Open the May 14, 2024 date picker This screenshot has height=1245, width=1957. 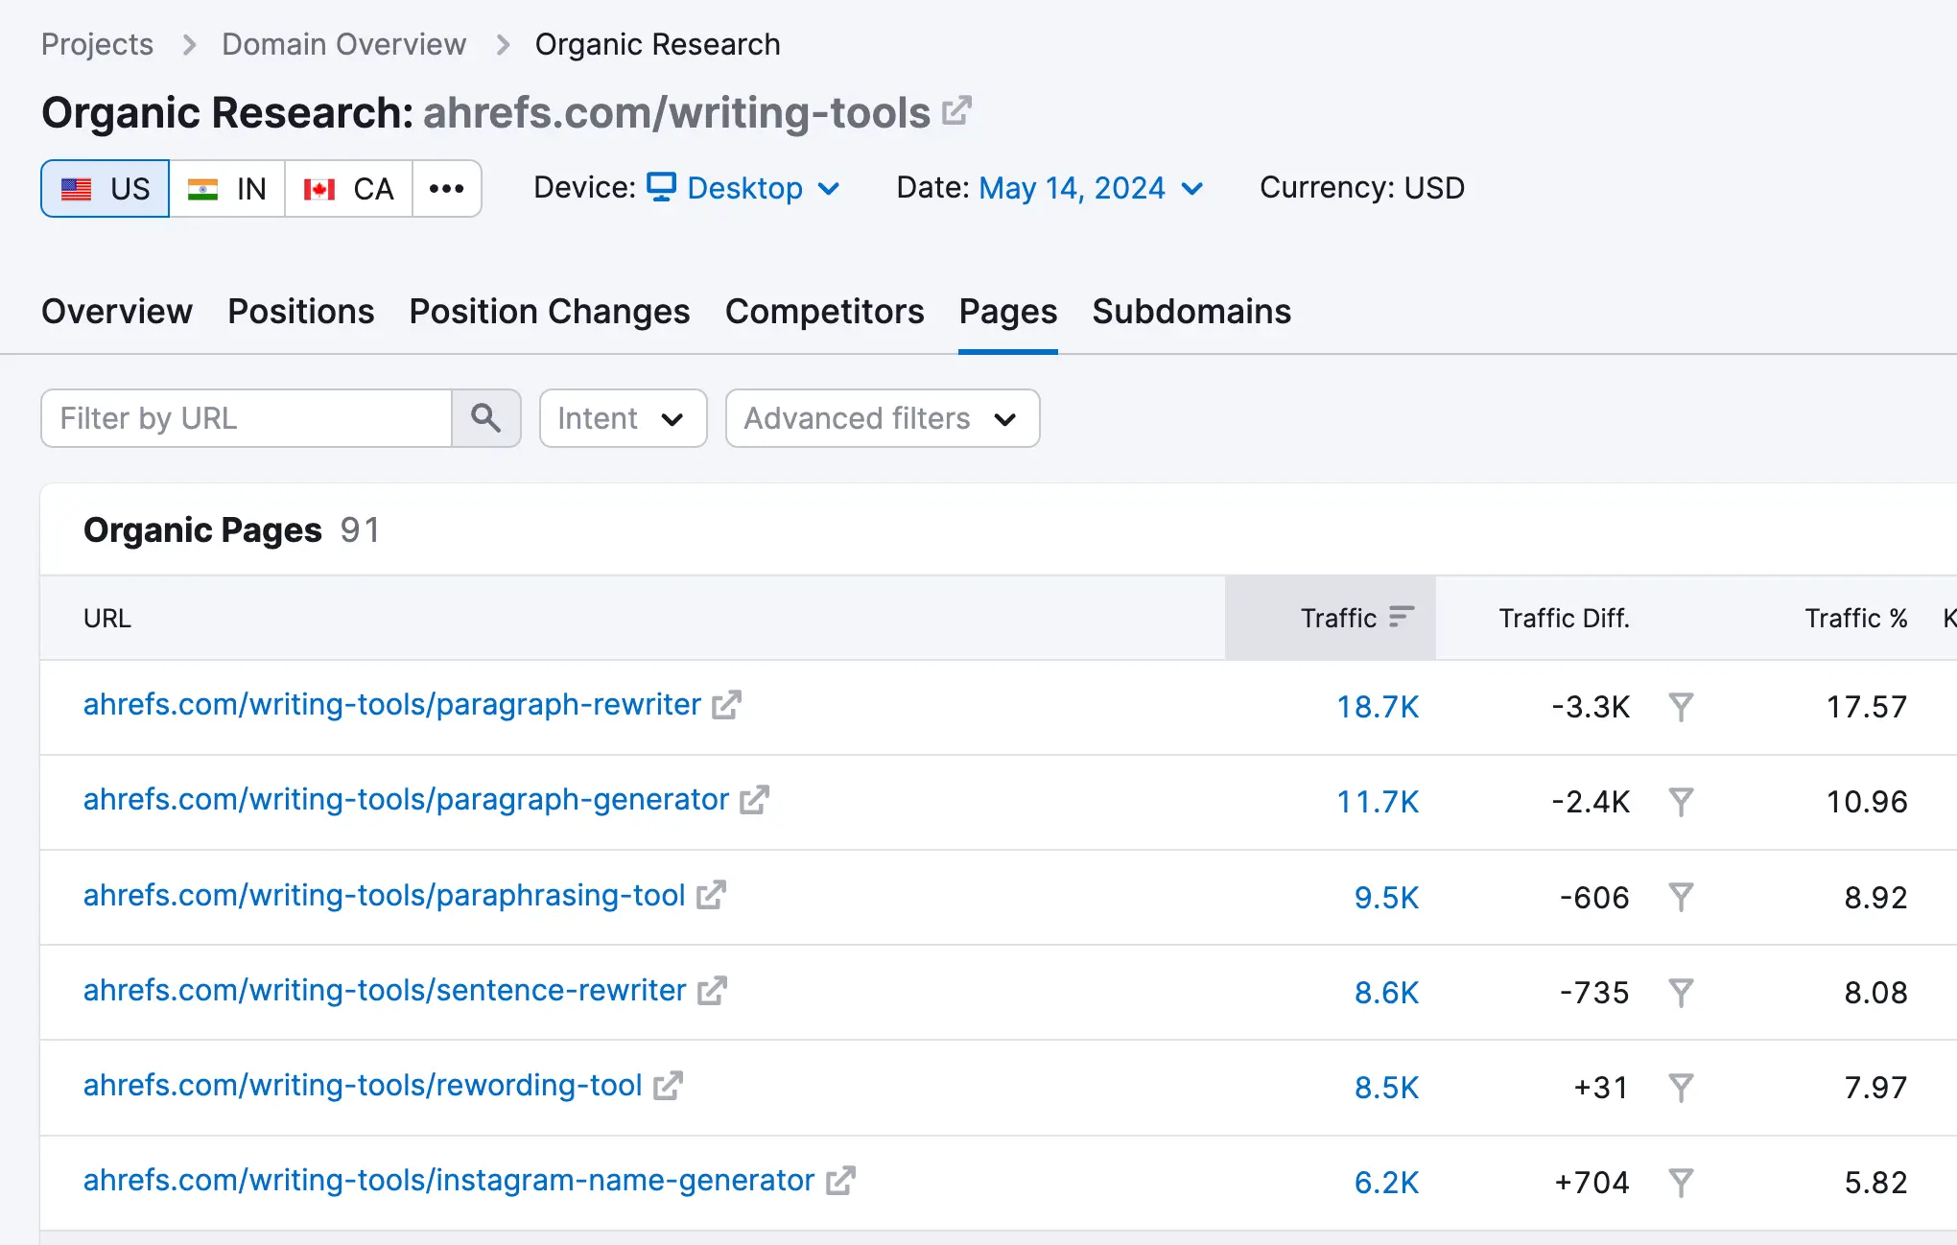tap(1091, 188)
